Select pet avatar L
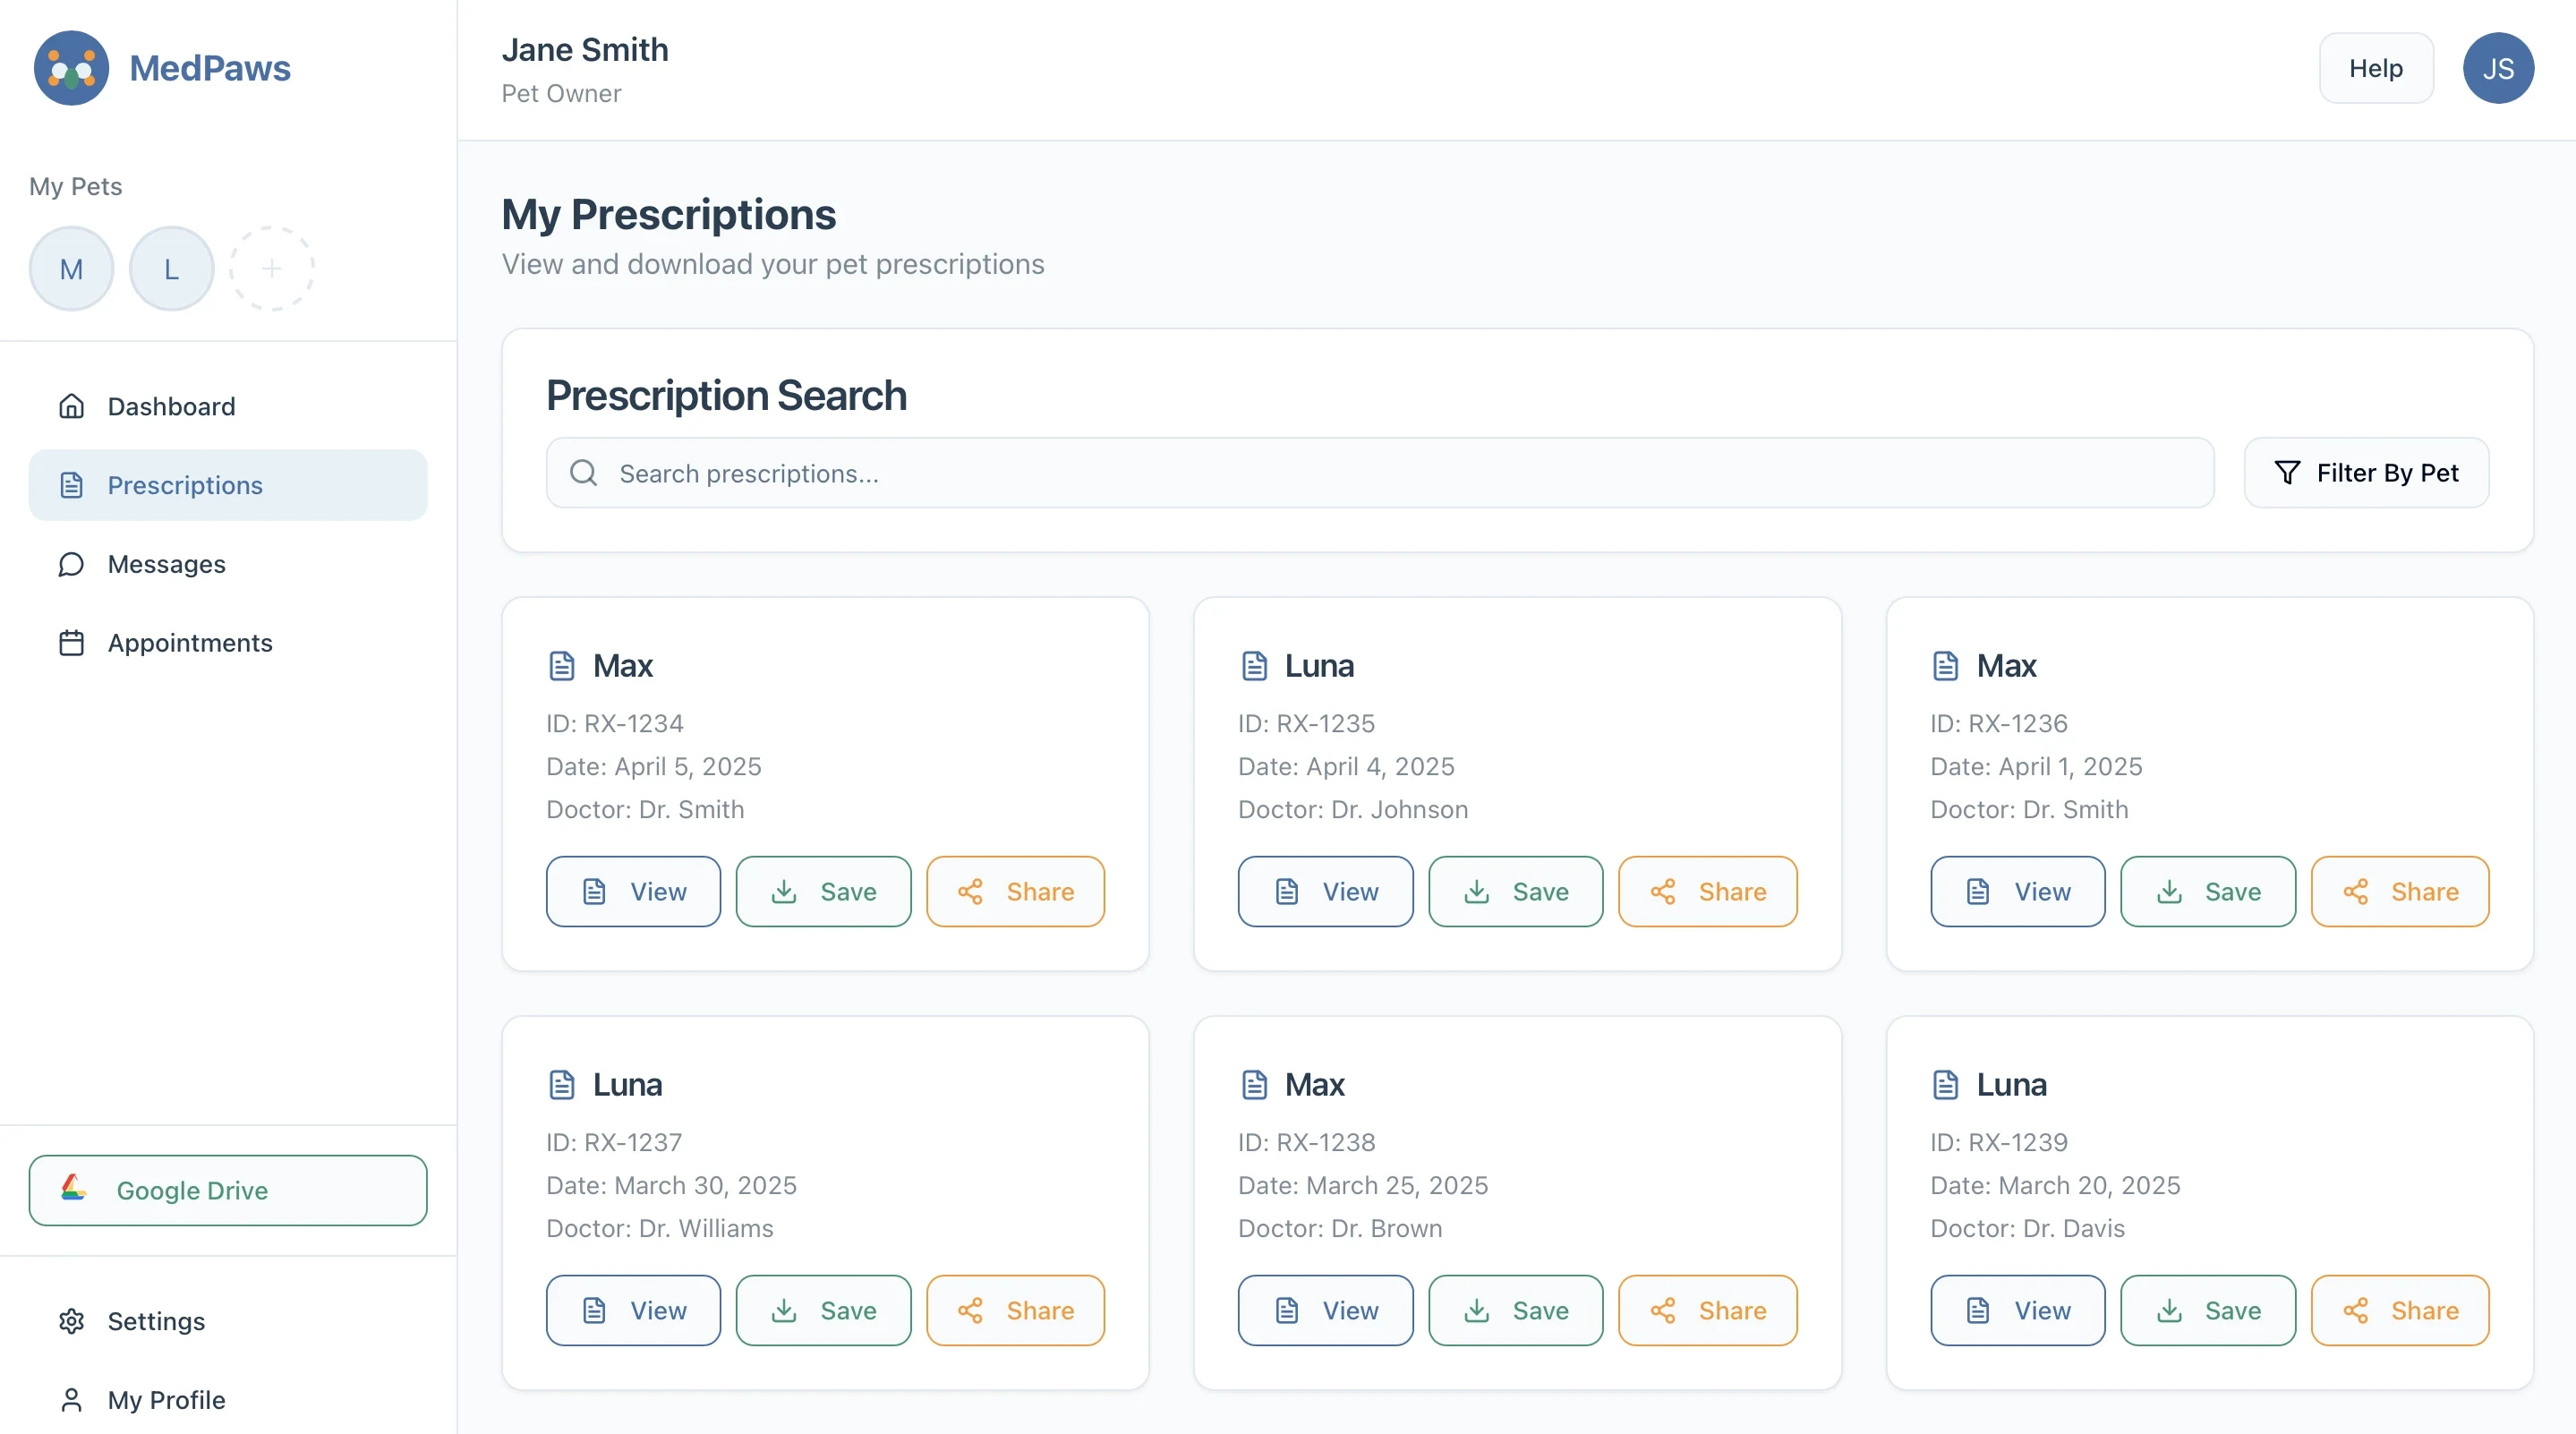This screenshot has height=1434, width=2576. click(171, 268)
